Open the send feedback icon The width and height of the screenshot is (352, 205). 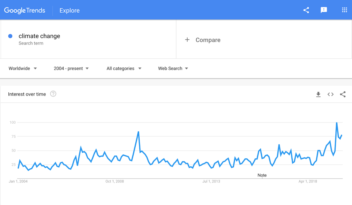(x=324, y=10)
